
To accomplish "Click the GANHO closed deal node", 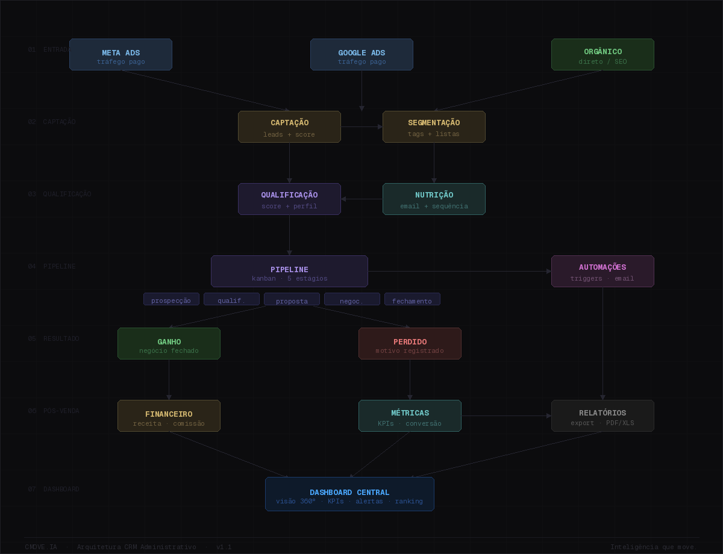I will [169, 344].
